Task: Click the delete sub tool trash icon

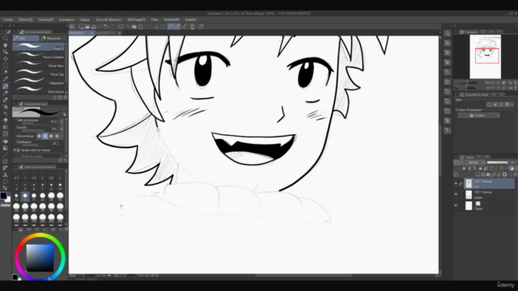Action: (65, 98)
